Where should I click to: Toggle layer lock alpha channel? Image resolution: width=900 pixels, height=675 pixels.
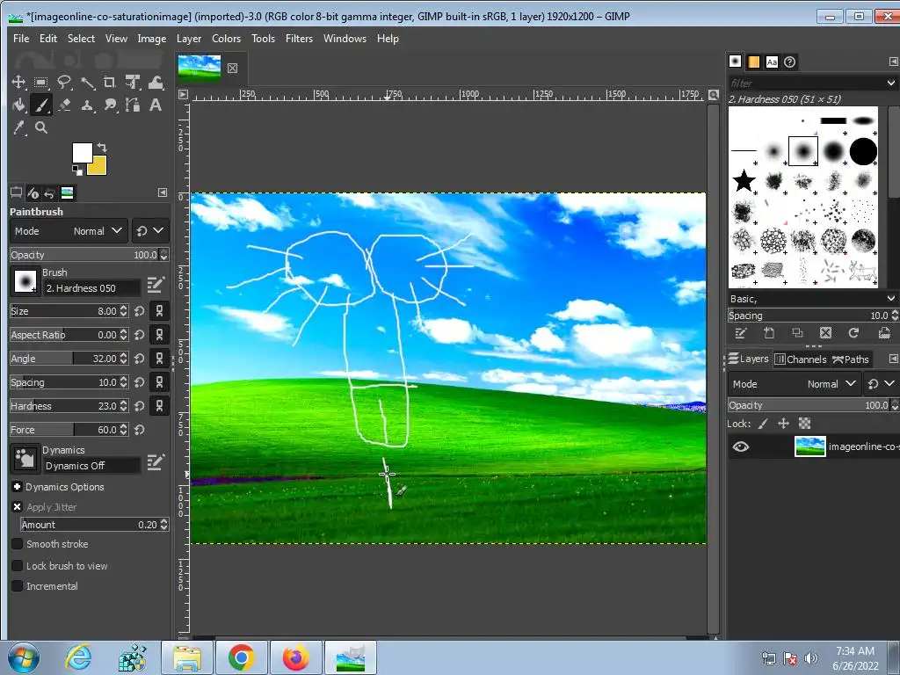coord(805,424)
